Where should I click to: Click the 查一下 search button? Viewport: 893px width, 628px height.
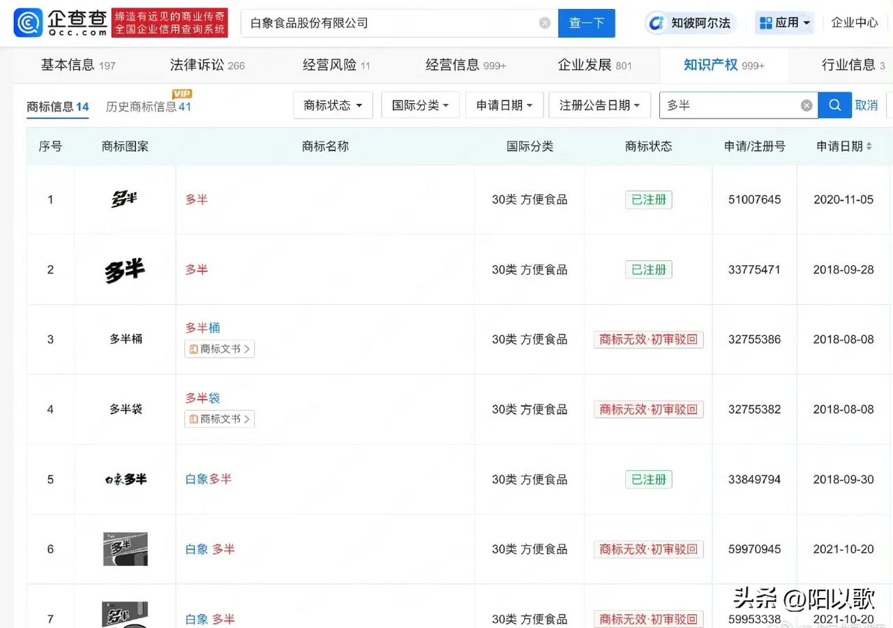tap(587, 23)
